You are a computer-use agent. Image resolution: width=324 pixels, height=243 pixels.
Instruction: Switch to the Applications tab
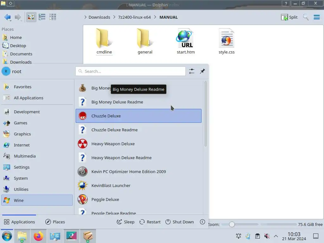pyautogui.click(x=19, y=222)
